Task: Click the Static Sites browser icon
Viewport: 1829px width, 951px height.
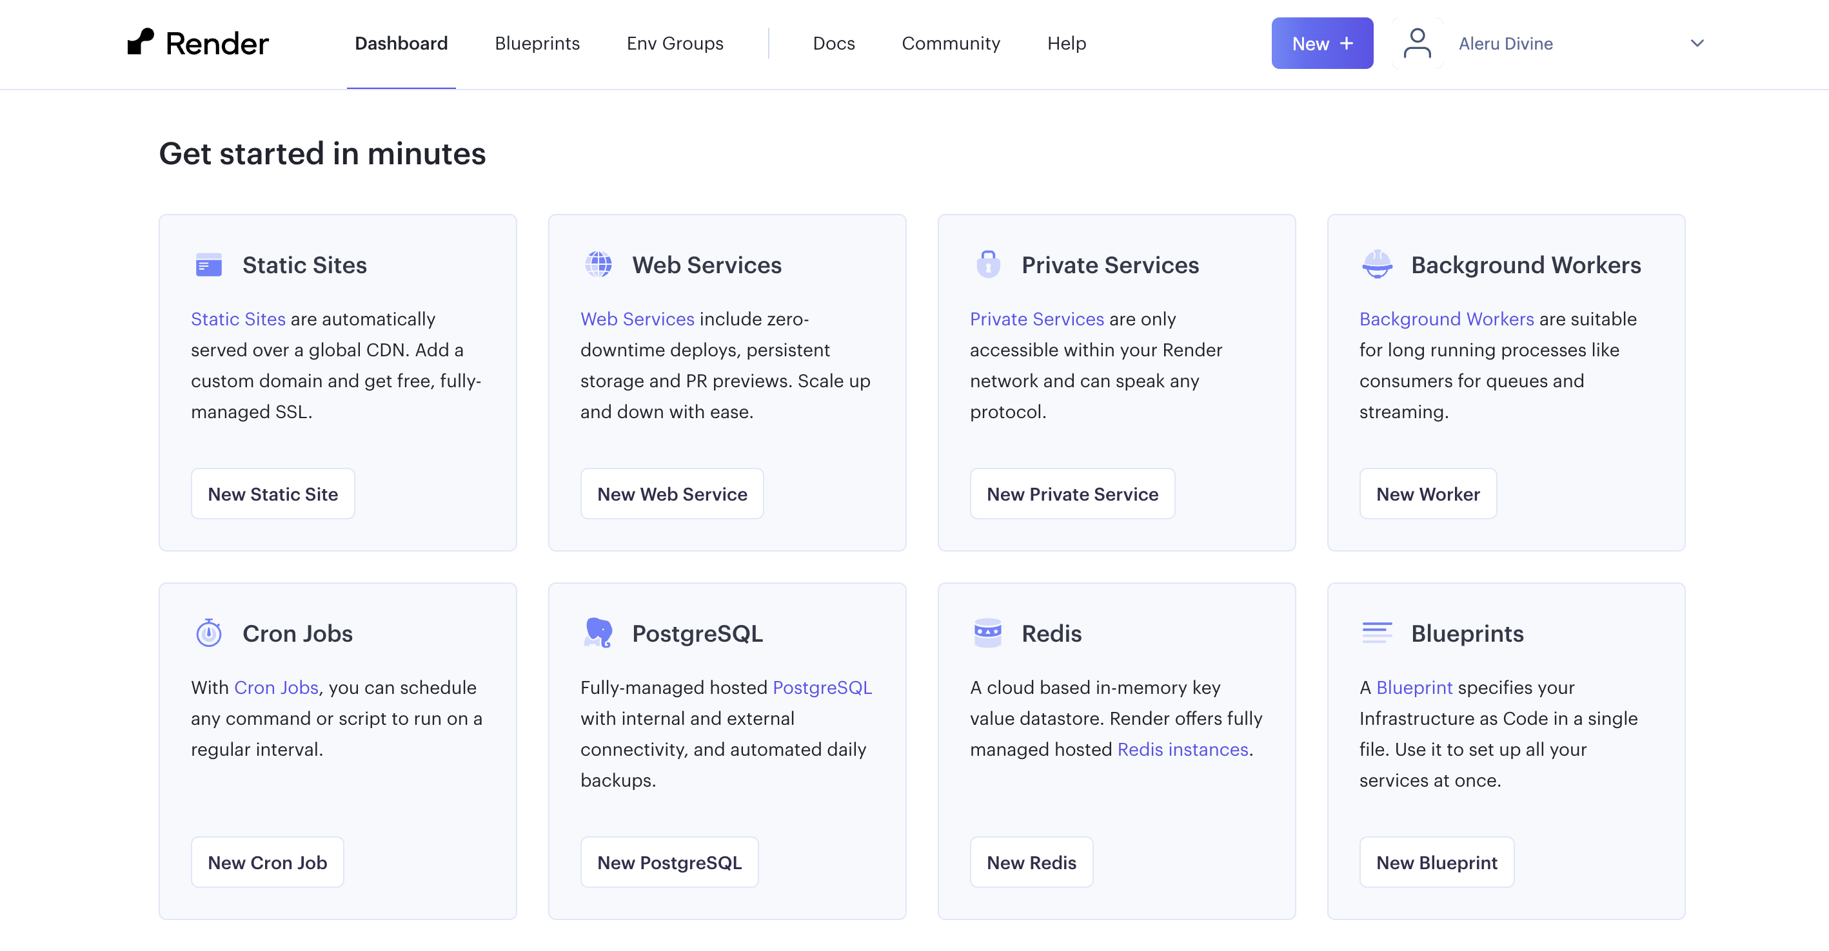Action: point(209,265)
